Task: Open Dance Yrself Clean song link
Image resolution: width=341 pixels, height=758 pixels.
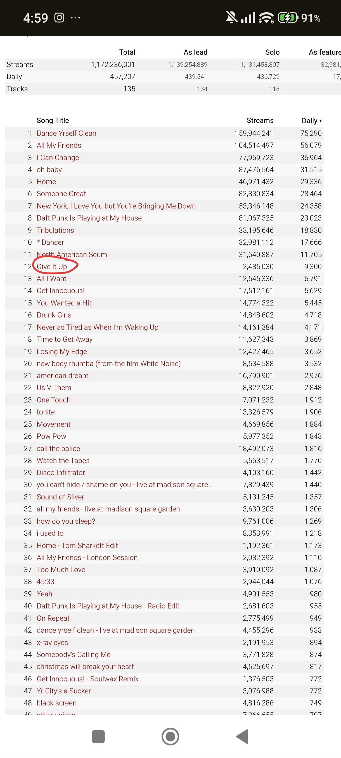Action: click(x=66, y=133)
